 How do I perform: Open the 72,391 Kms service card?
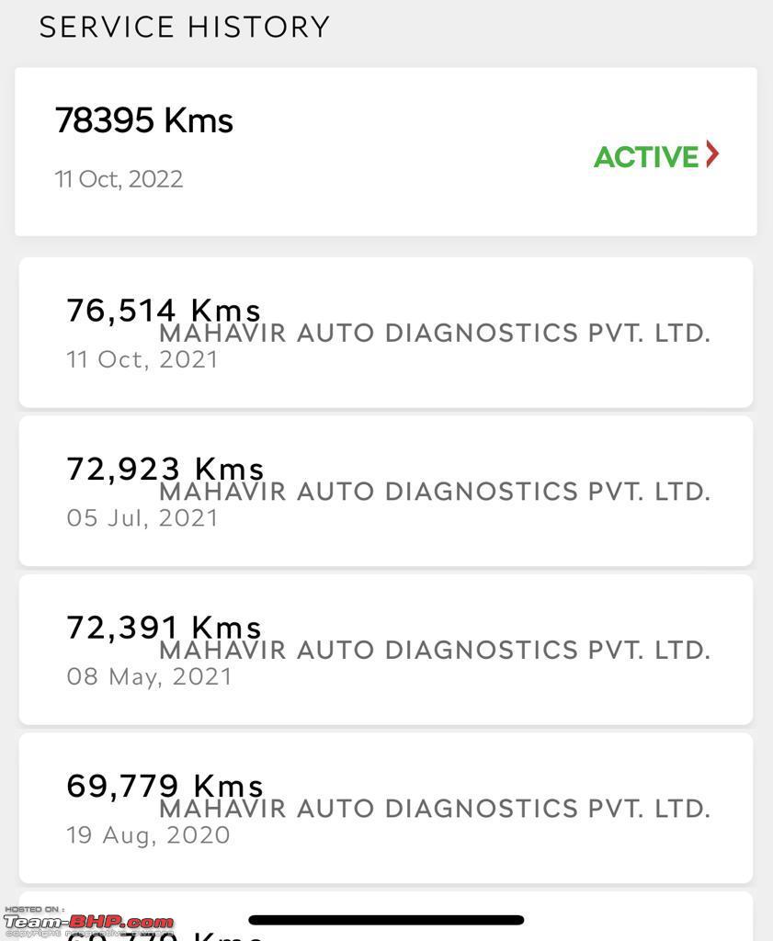(386, 650)
